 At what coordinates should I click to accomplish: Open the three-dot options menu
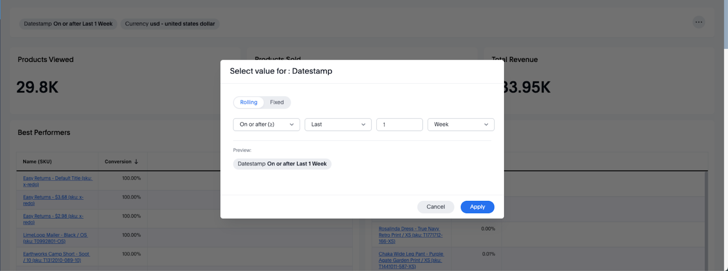coord(698,22)
